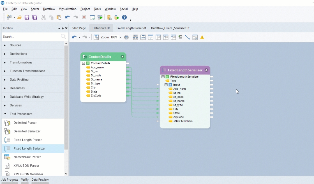Click the Save icon in main toolbar
Image resolution: width=314 pixels, height=184 pixels.
pos(27,17)
